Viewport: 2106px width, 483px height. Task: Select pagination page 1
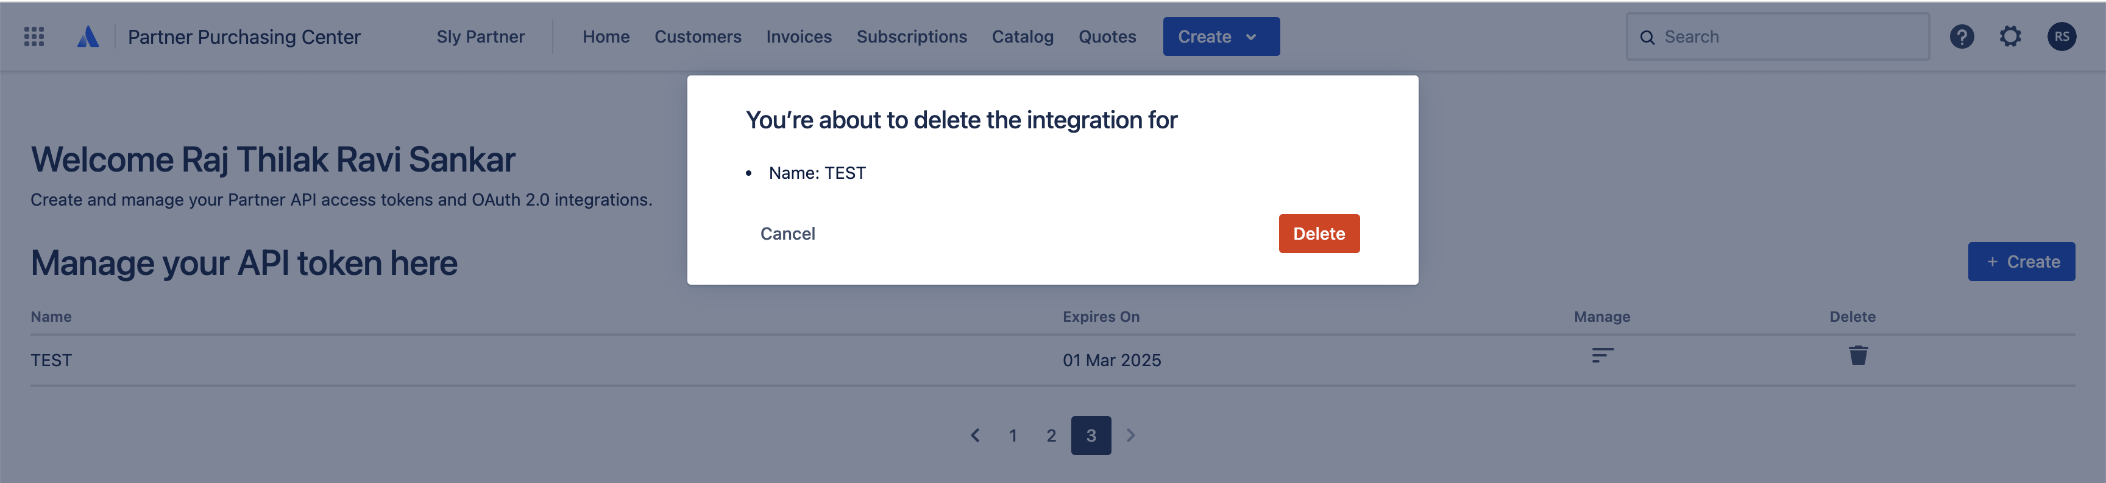1013,436
